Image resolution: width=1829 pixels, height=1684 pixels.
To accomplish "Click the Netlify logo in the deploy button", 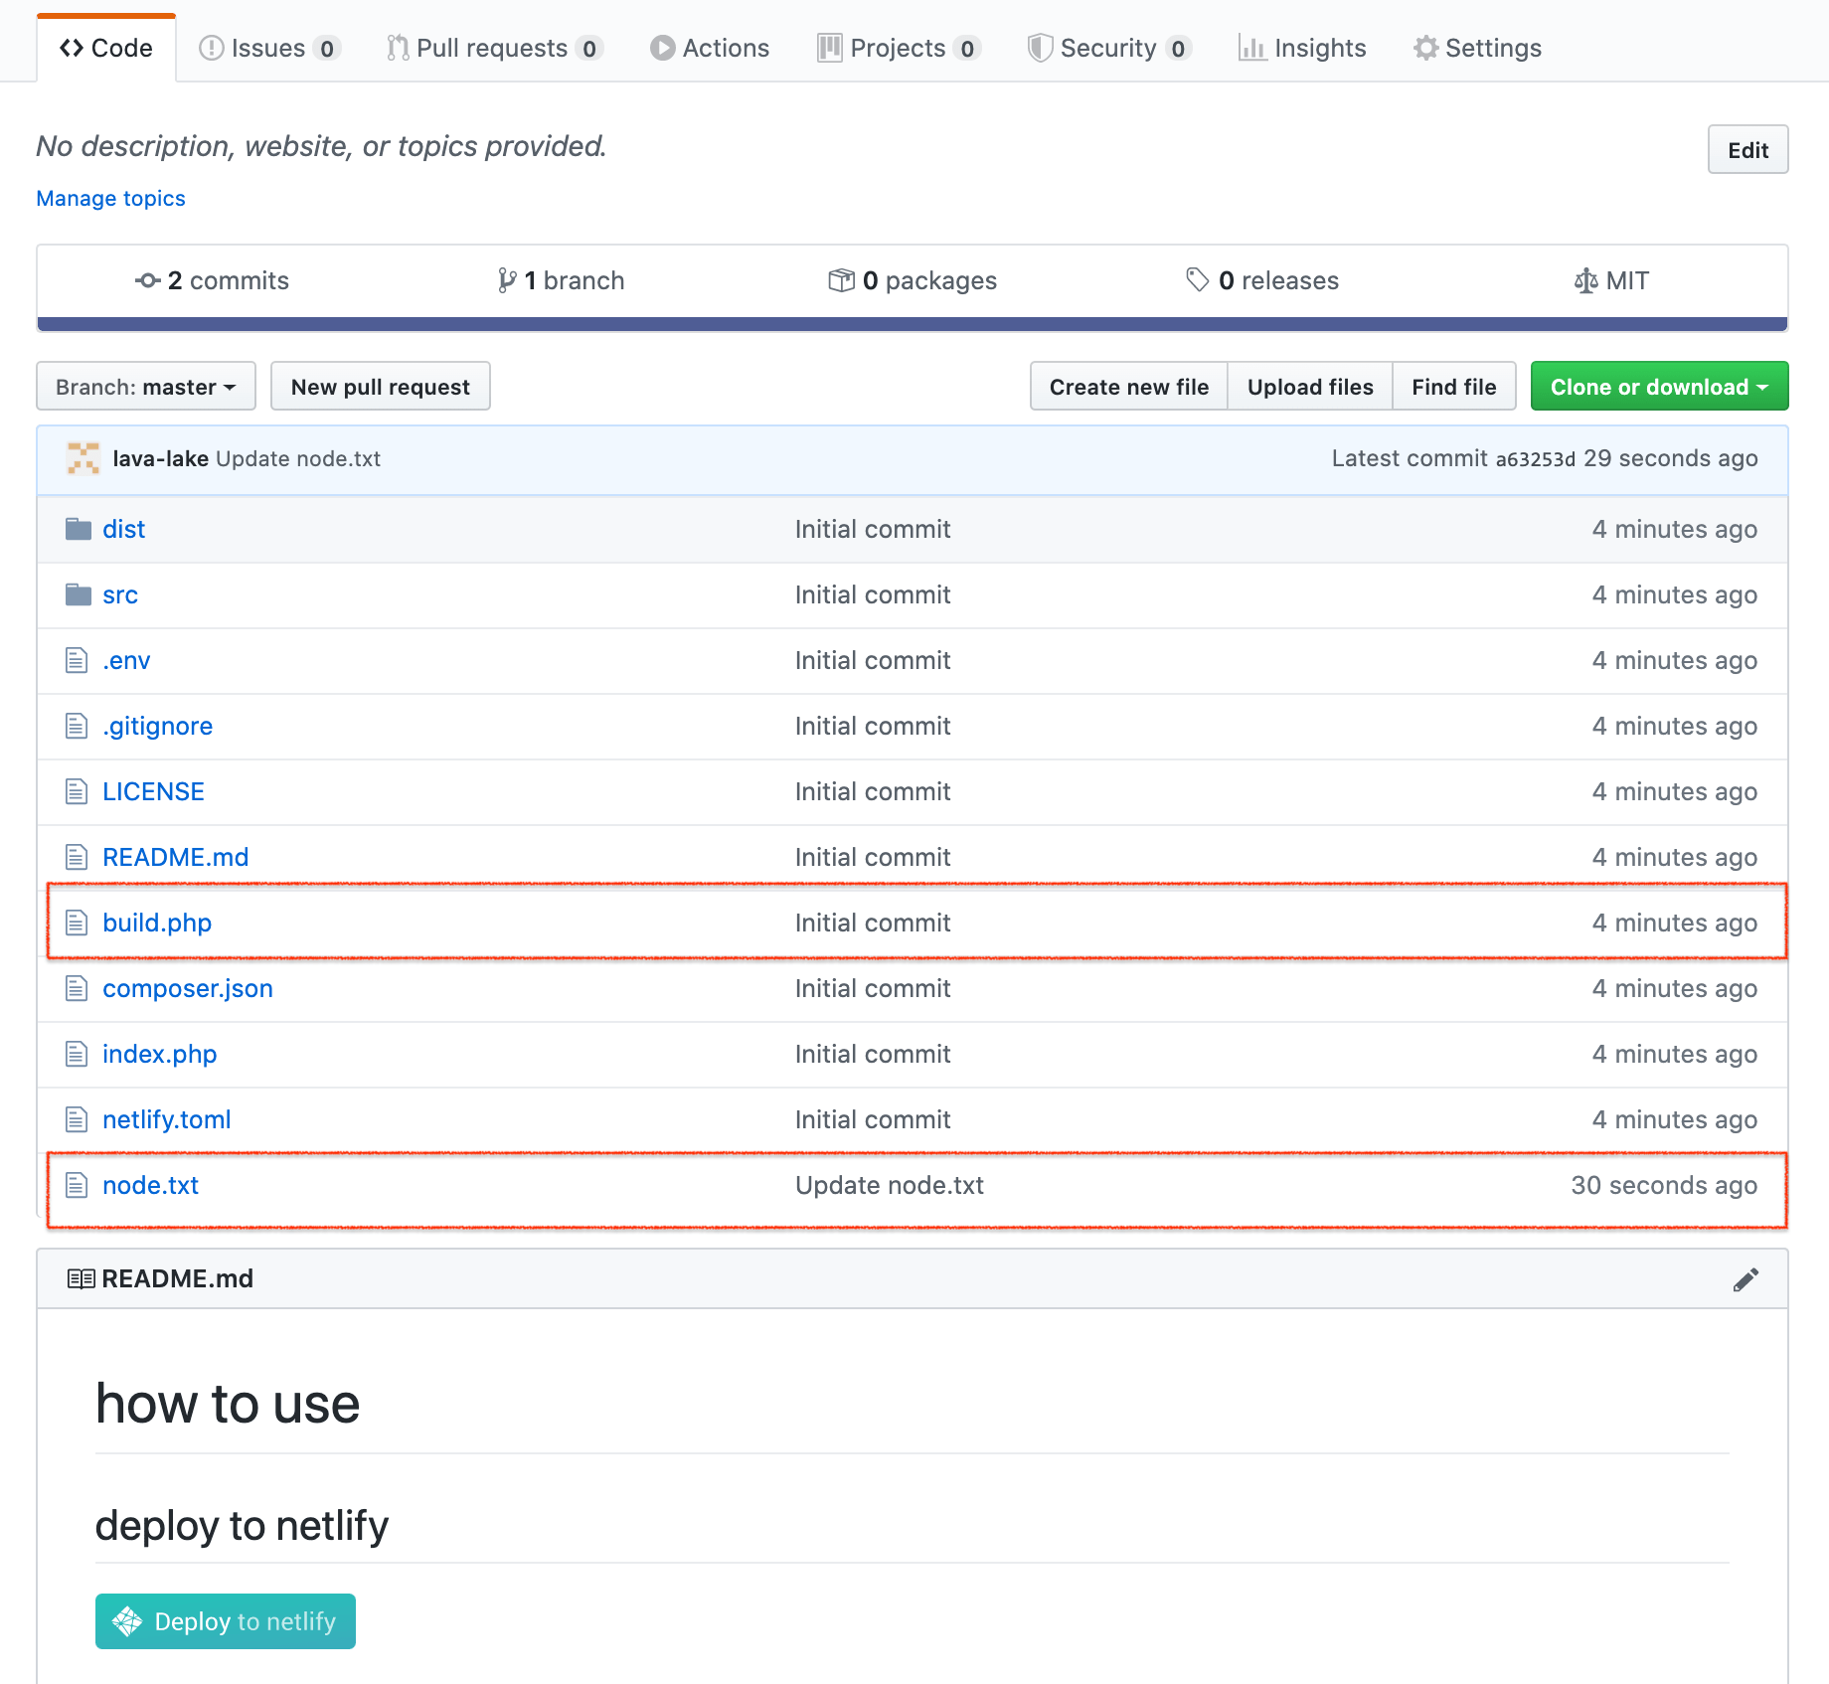I will coord(127,1621).
